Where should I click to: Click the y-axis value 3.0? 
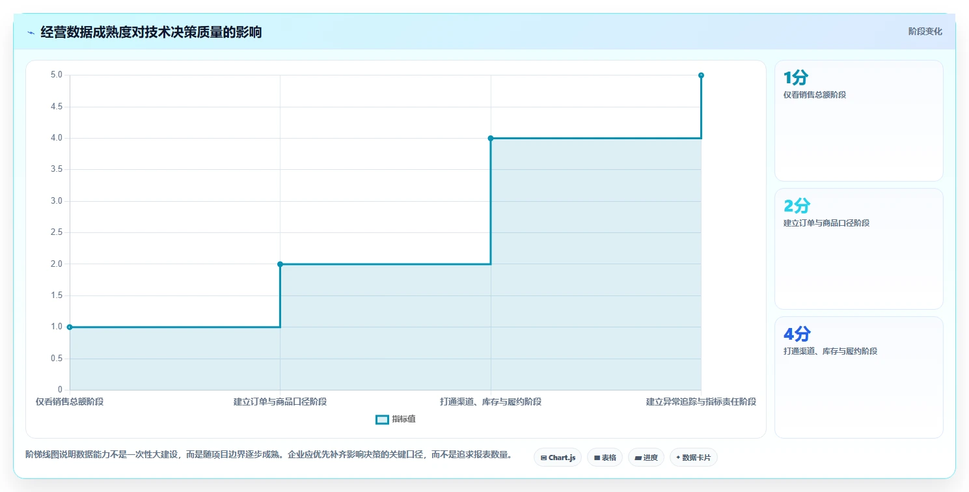tap(57, 200)
